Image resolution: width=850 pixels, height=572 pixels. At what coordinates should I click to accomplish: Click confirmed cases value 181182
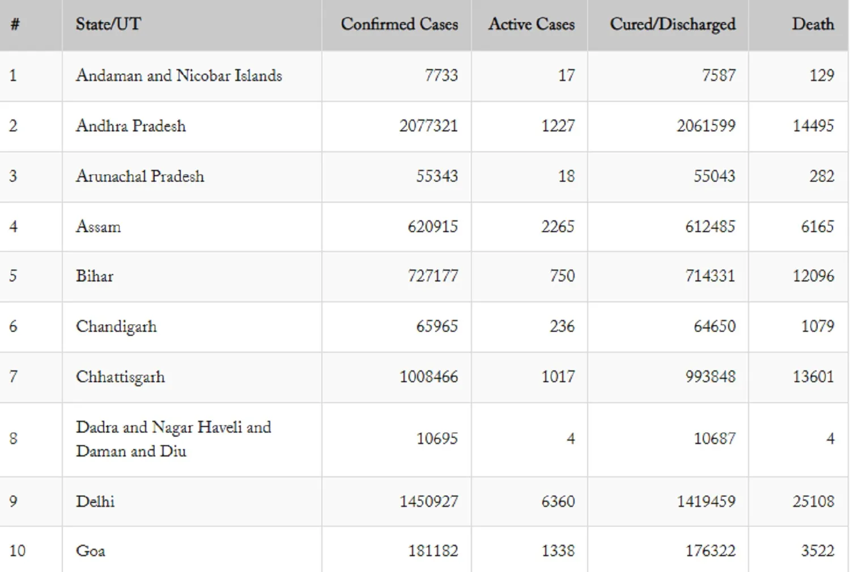433,551
